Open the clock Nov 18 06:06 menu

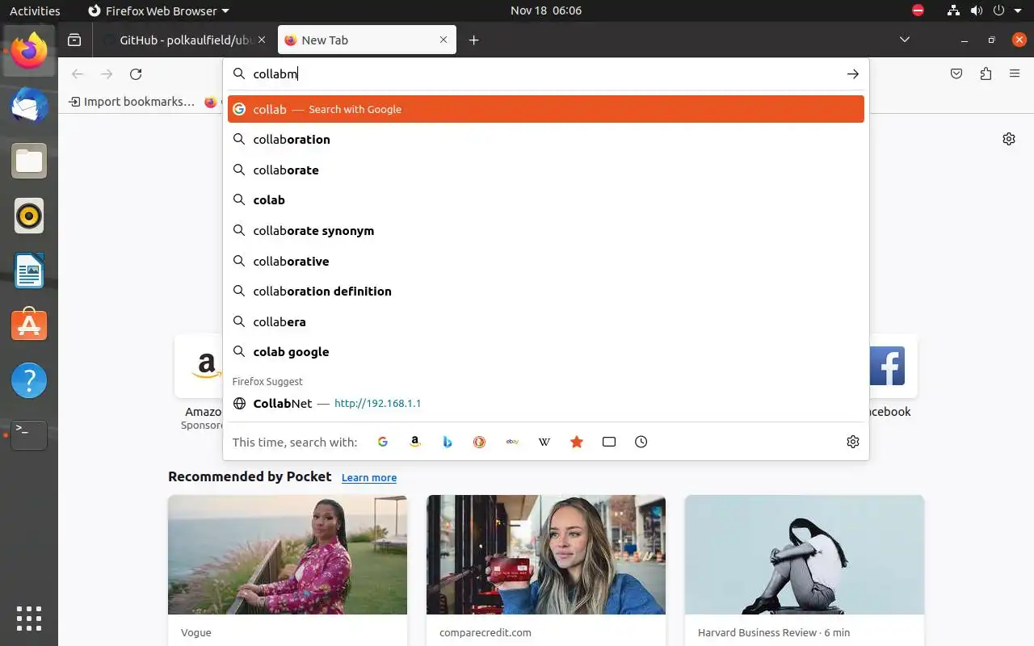(546, 10)
